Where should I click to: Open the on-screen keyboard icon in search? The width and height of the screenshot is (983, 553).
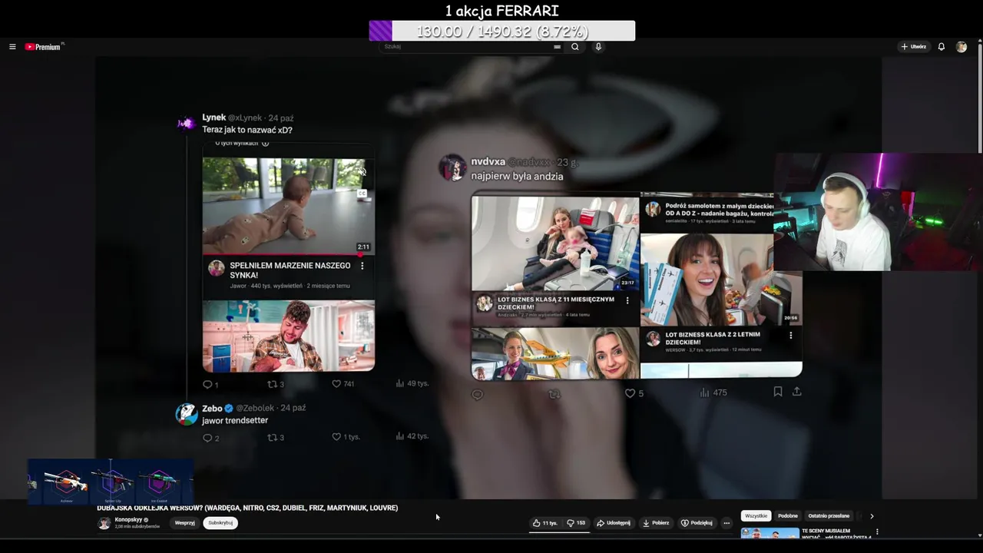(557, 47)
